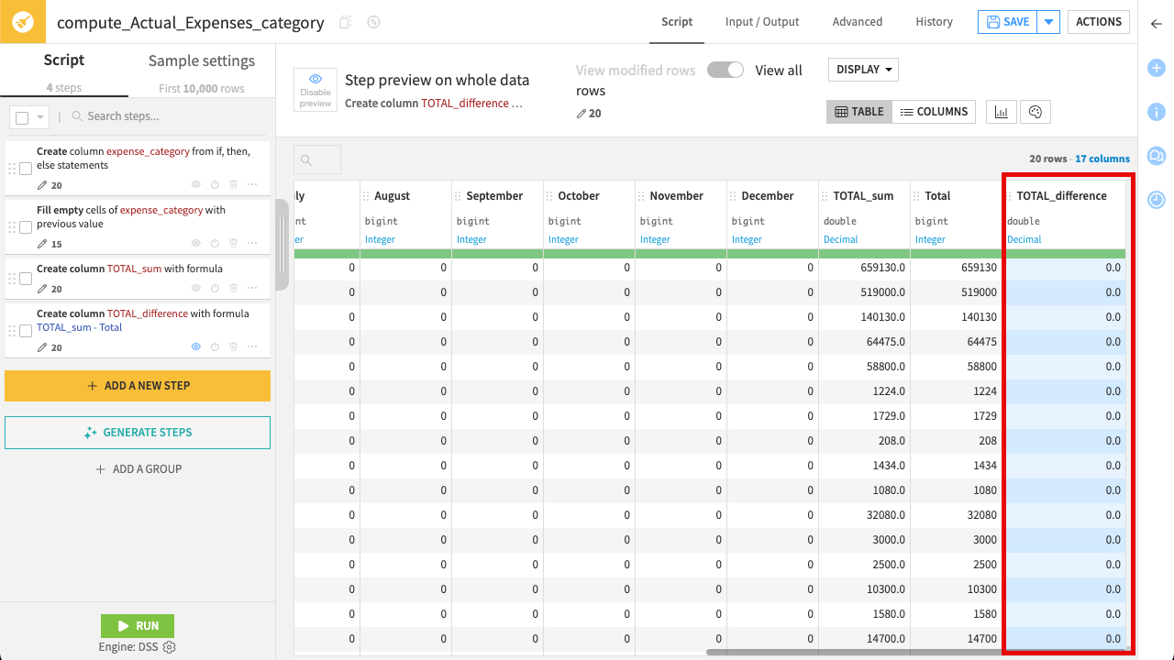1174x660 pixels.
Task: Open the color palette view icon
Action: [x=1036, y=111]
